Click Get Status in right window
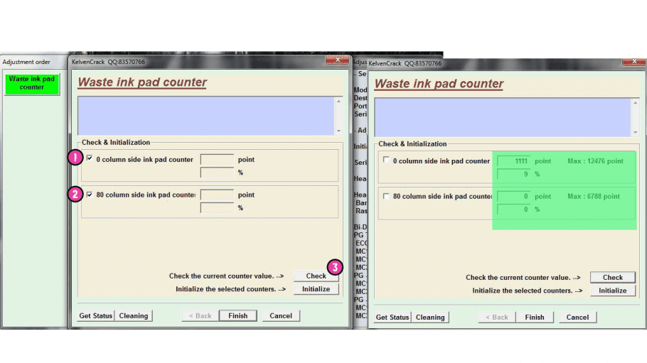Image resolution: width=647 pixels, height=363 pixels. point(392,318)
